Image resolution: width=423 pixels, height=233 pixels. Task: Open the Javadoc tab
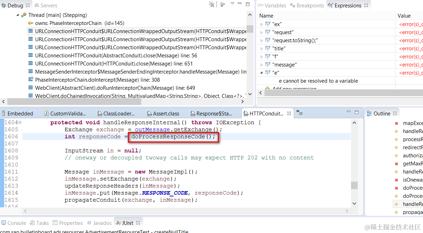(x=99, y=223)
